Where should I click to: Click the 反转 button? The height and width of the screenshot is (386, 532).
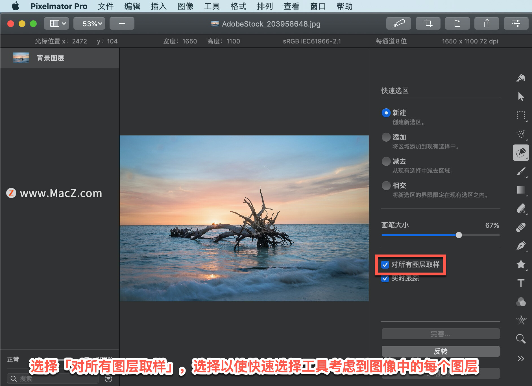(441, 351)
